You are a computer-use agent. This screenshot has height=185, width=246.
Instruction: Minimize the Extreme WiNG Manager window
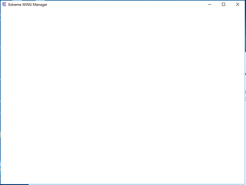pyautogui.click(x=210, y=4)
